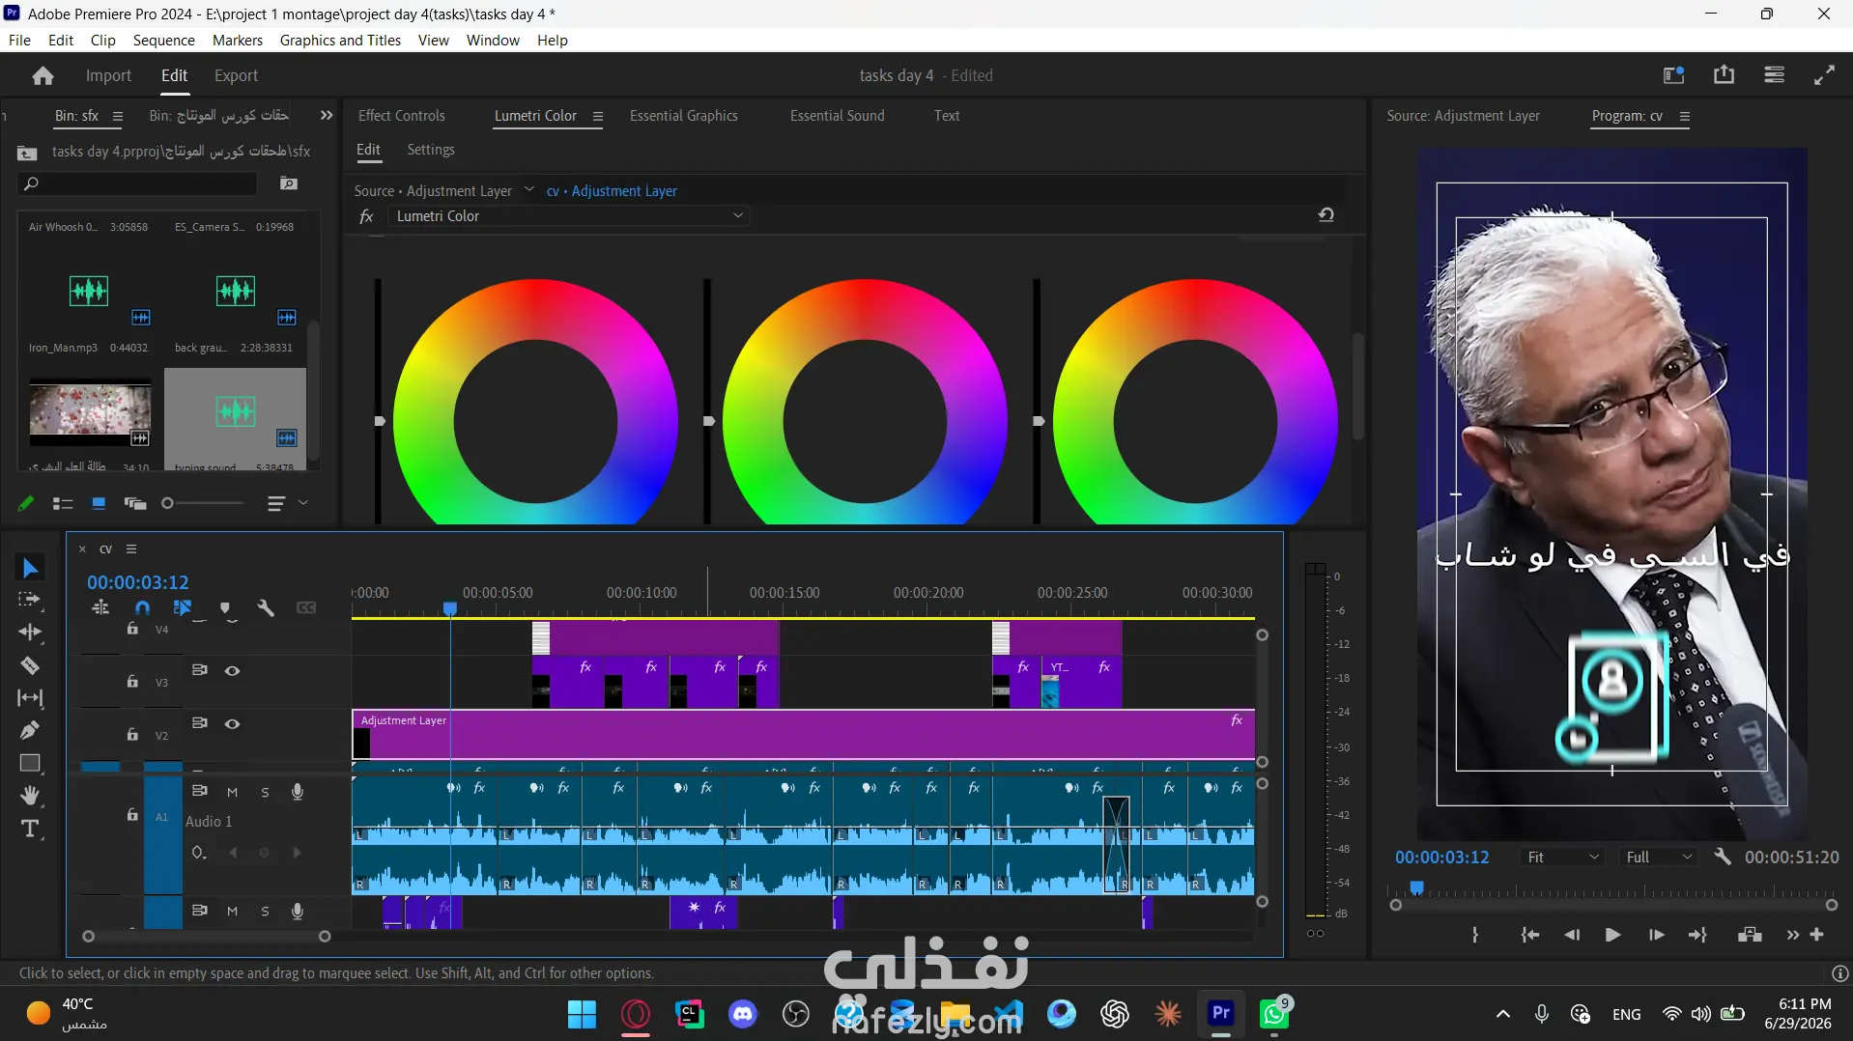Select the Type tool
Image resolution: width=1853 pixels, height=1041 pixels.
(30, 829)
